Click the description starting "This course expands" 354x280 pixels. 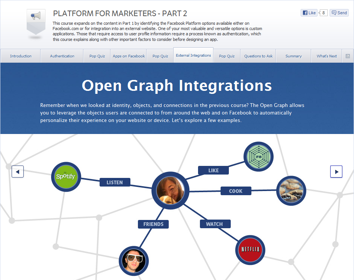pyautogui.click(x=157, y=31)
